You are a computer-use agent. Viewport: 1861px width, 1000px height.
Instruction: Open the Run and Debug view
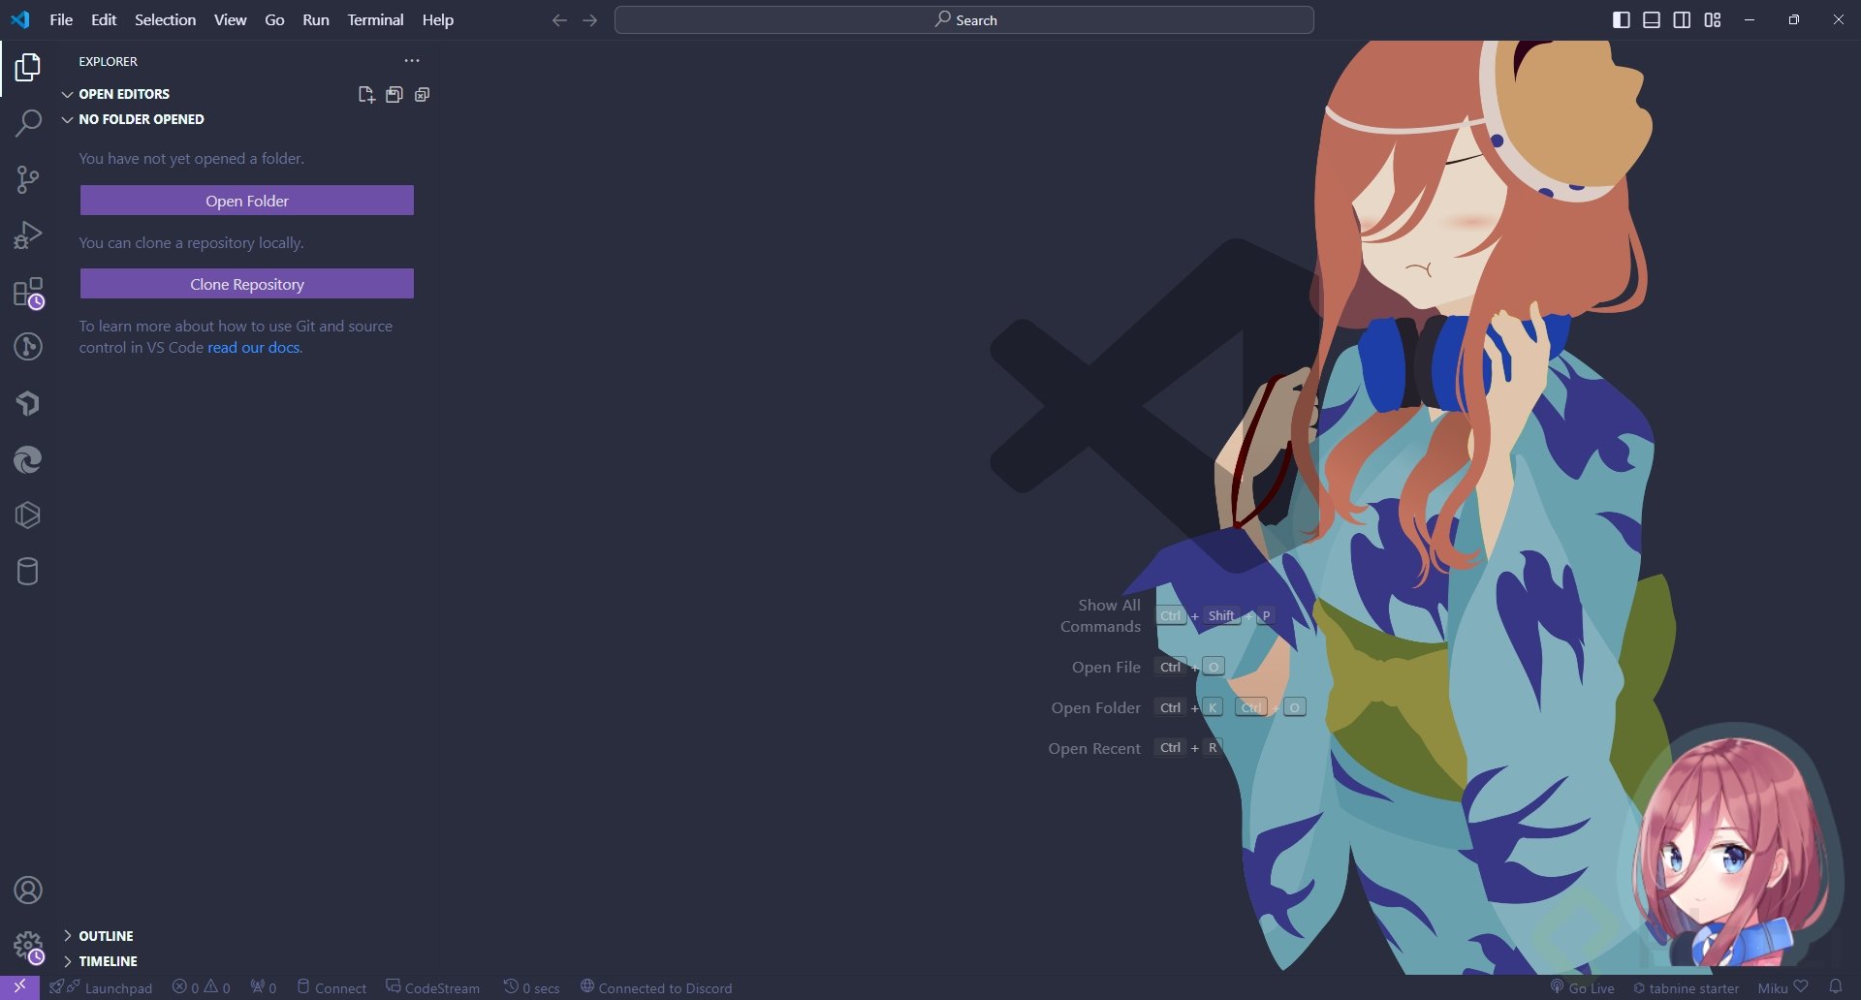tap(28, 235)
